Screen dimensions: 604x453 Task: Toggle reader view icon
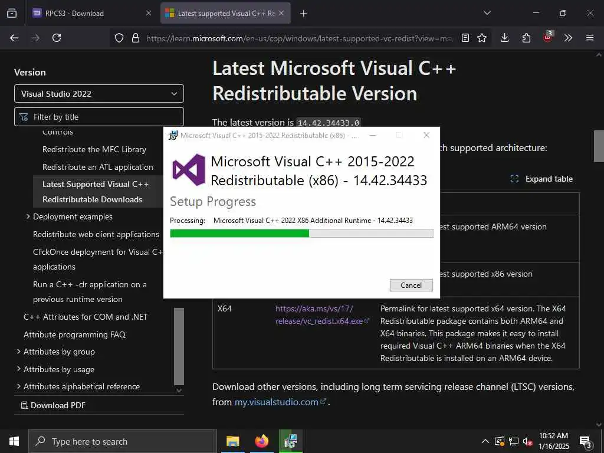tap(465, 38)
